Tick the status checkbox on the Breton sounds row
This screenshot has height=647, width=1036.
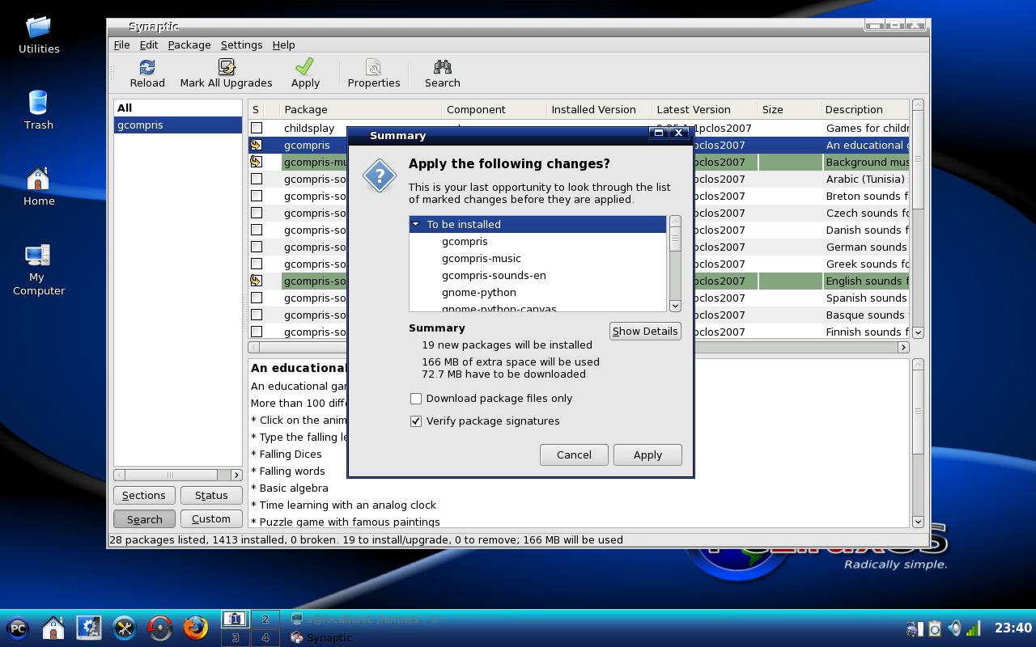point(257,196)
